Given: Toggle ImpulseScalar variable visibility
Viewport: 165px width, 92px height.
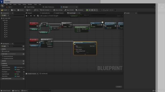Looking at the screenshot, I should click(x=24, y=74).
